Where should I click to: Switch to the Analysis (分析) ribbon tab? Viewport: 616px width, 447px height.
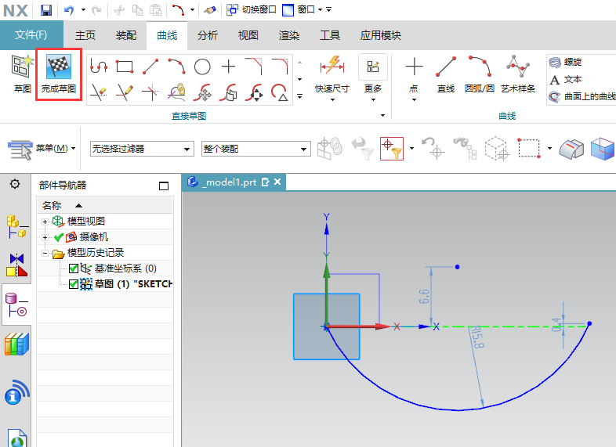[208, 35]
